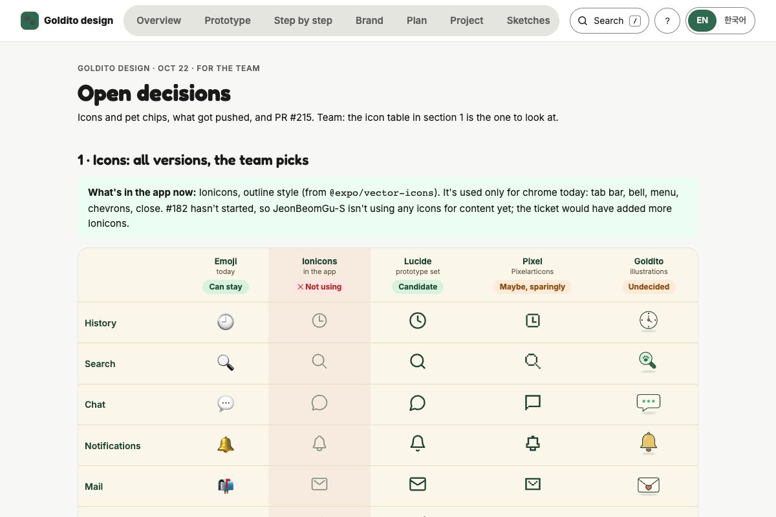776x517 pixels.
Task: Click the Pixel envelope in Mail row
Action: [533, 483]
